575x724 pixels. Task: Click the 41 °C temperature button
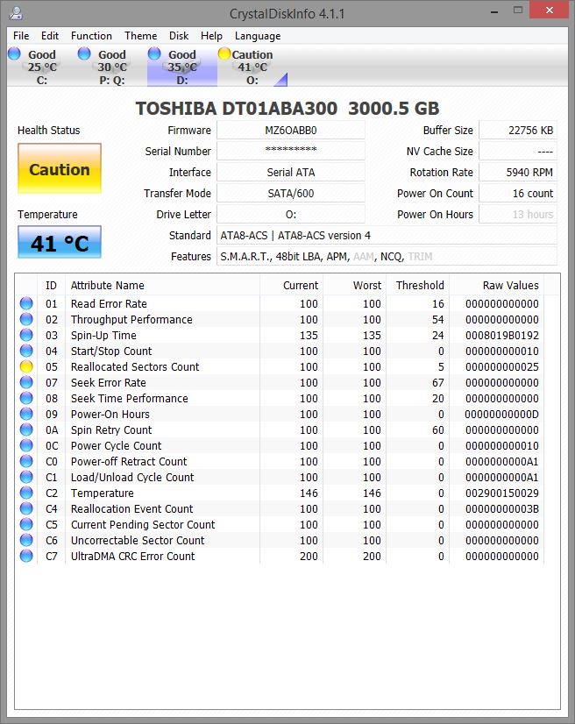click(59, 242)
